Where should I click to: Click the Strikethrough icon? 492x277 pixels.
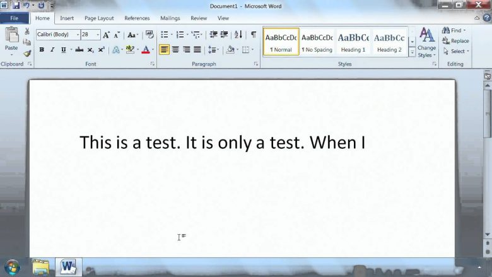pos(79,50)
